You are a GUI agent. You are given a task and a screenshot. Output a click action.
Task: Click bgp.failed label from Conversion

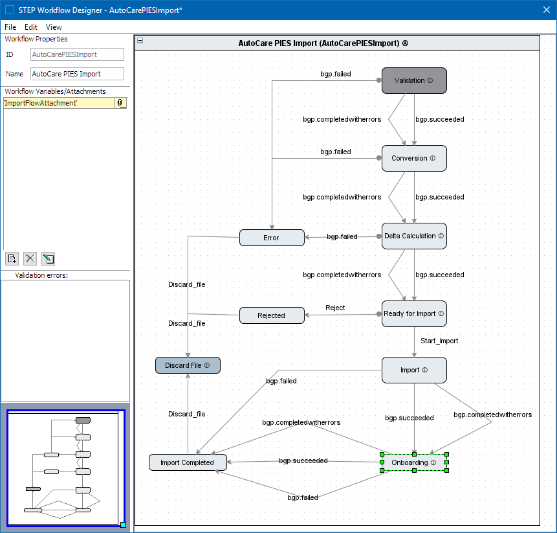(x=336, y=152)
